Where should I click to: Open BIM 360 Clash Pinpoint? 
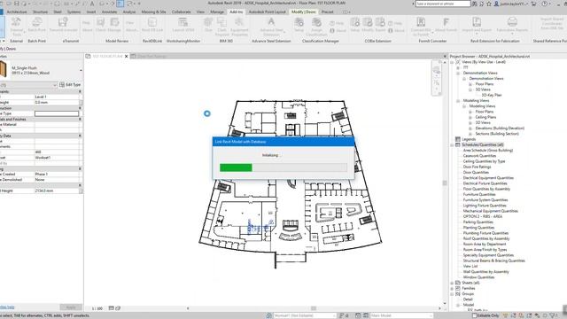click(222, 26)
